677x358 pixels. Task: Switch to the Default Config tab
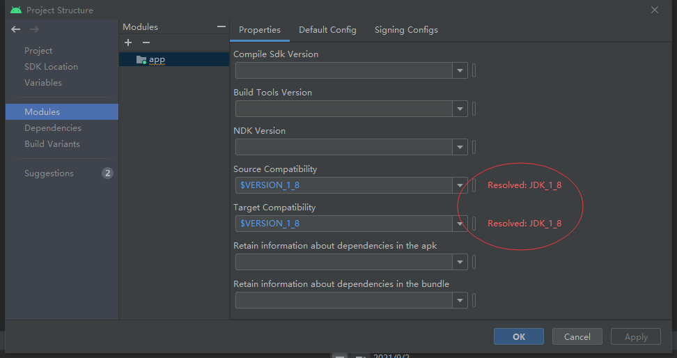(x=327, y=30)
